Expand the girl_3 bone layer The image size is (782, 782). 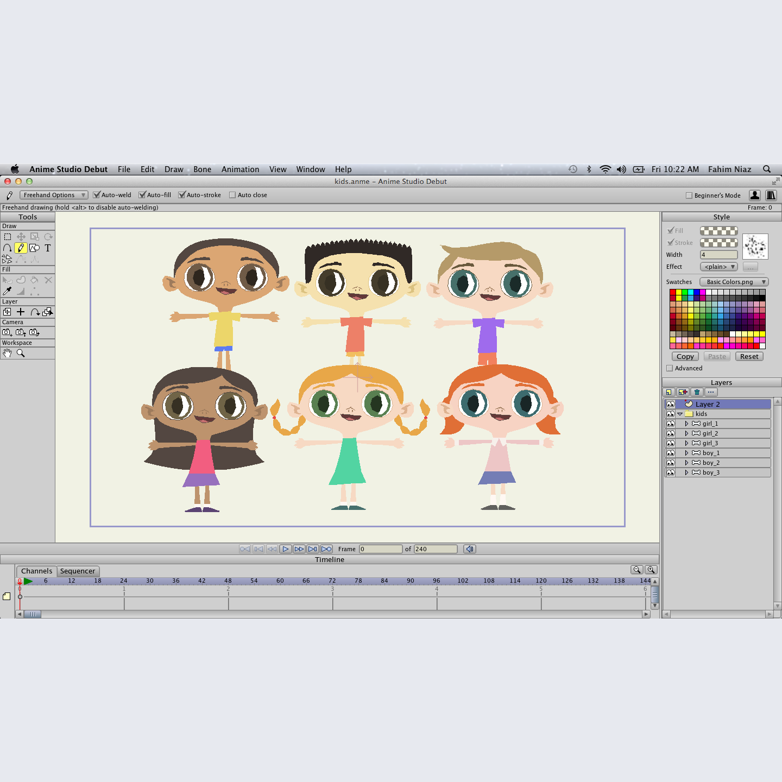click(686, 443)
